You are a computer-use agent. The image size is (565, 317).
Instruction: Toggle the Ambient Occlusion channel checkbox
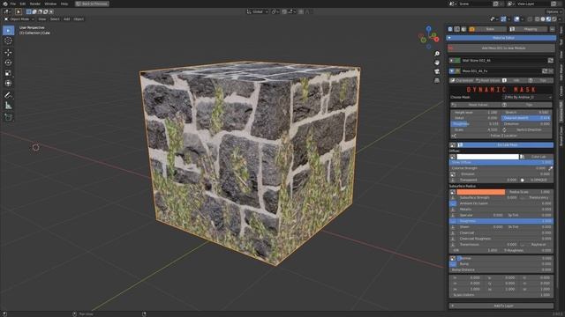[x=453, y=203]
